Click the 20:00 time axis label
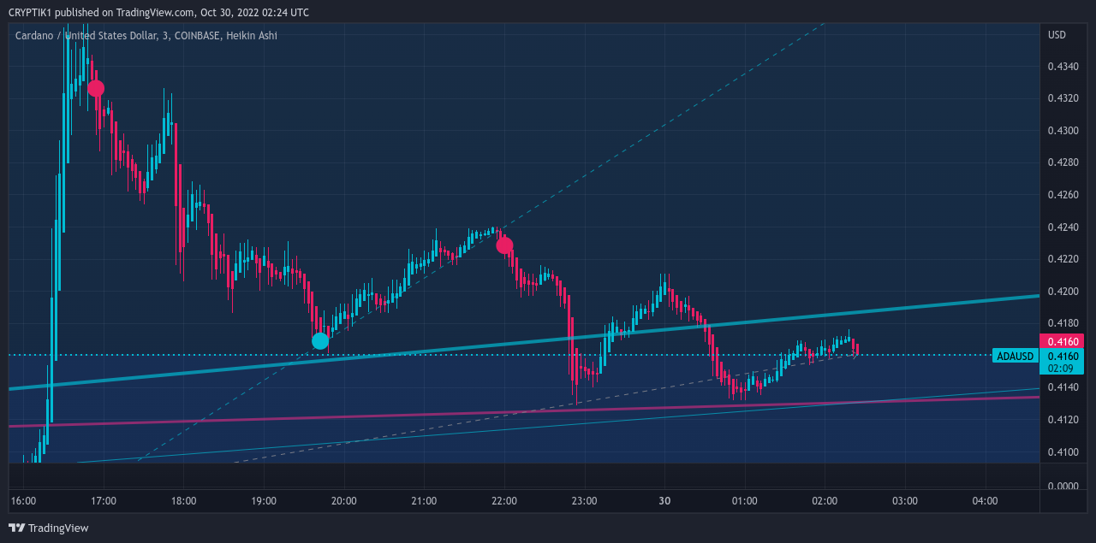Viewport: 1096px width, 543px height. pos(344,501)
